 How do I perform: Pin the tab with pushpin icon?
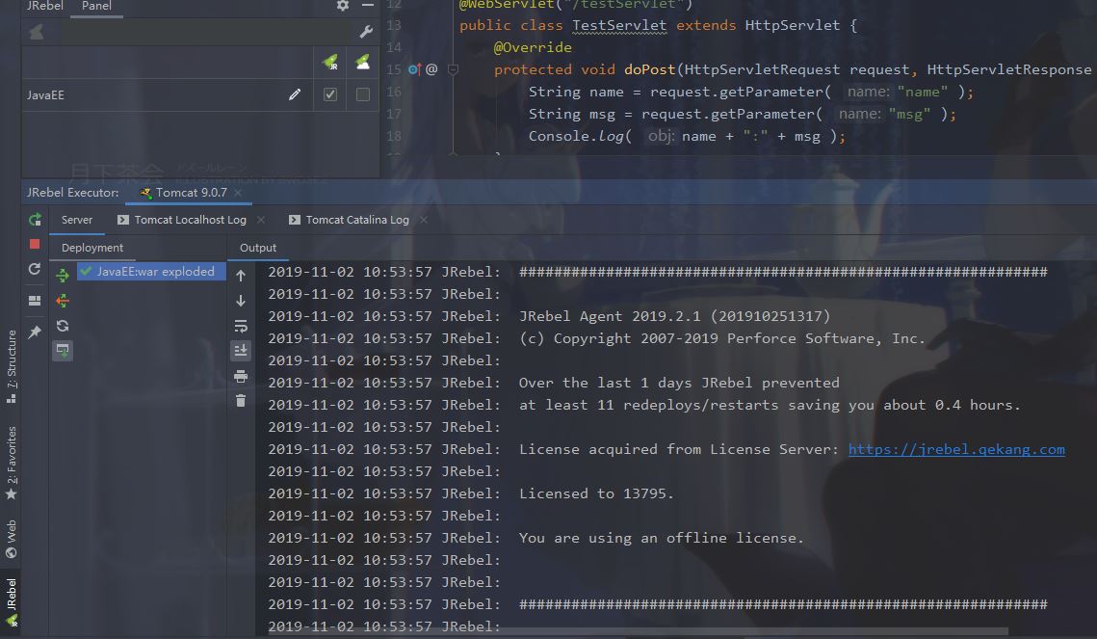click(x=35, y=332)
